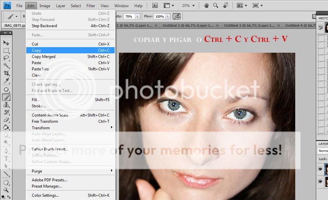Click the Flow 100% input field
This screenshot has width=328, height=200.
tap(160, 17)
